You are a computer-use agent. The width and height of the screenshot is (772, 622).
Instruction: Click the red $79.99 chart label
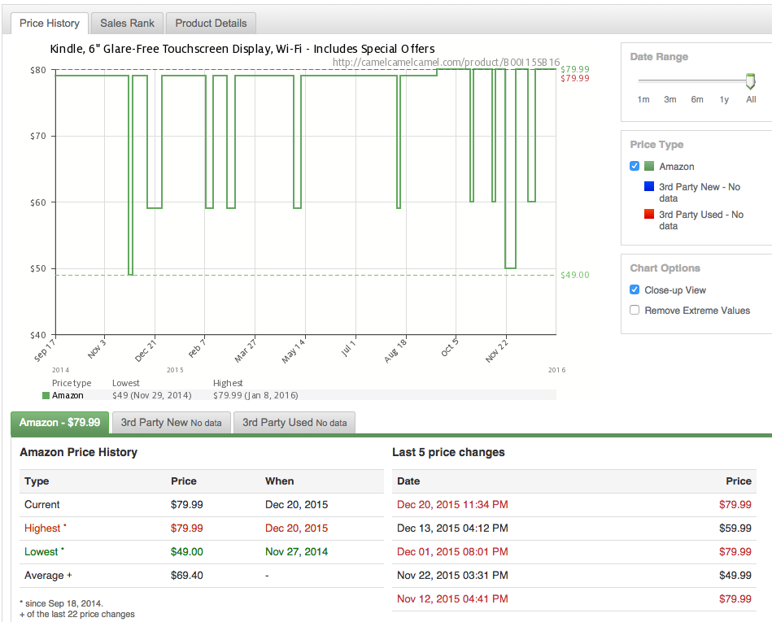[574, 78]
